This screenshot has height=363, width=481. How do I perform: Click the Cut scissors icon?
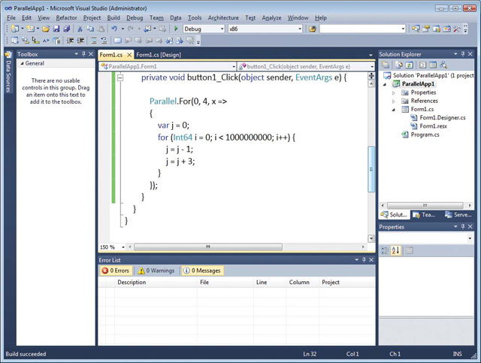tap(80, 29)
